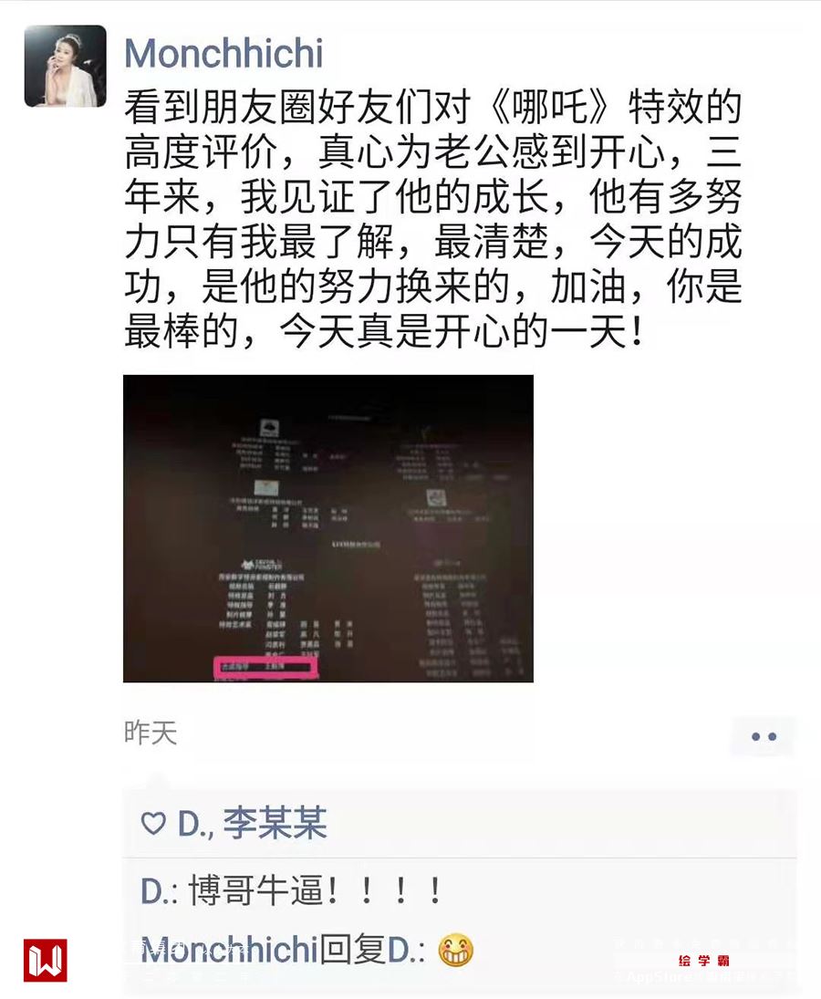
Task: Tap the Monchhichi username at top
Action: [x=223, y=53]
